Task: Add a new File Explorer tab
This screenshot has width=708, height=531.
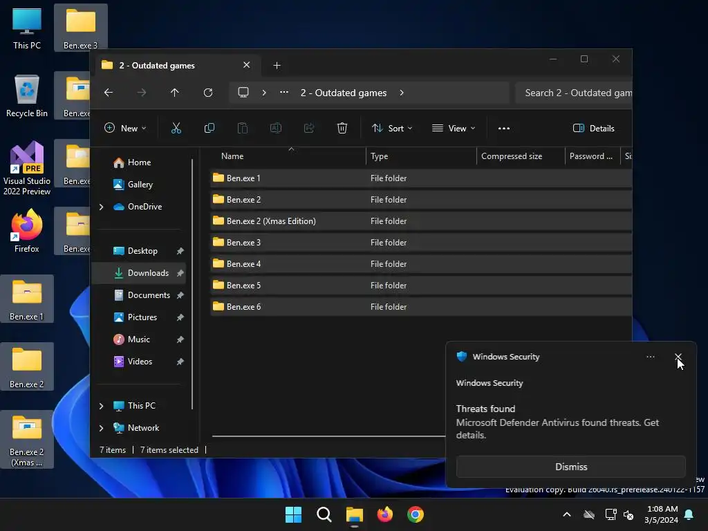Action: [277, 66]
